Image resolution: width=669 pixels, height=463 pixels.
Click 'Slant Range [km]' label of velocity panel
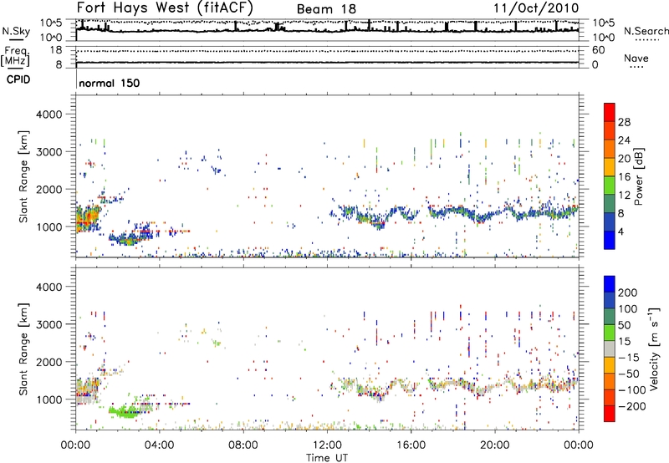23,349
